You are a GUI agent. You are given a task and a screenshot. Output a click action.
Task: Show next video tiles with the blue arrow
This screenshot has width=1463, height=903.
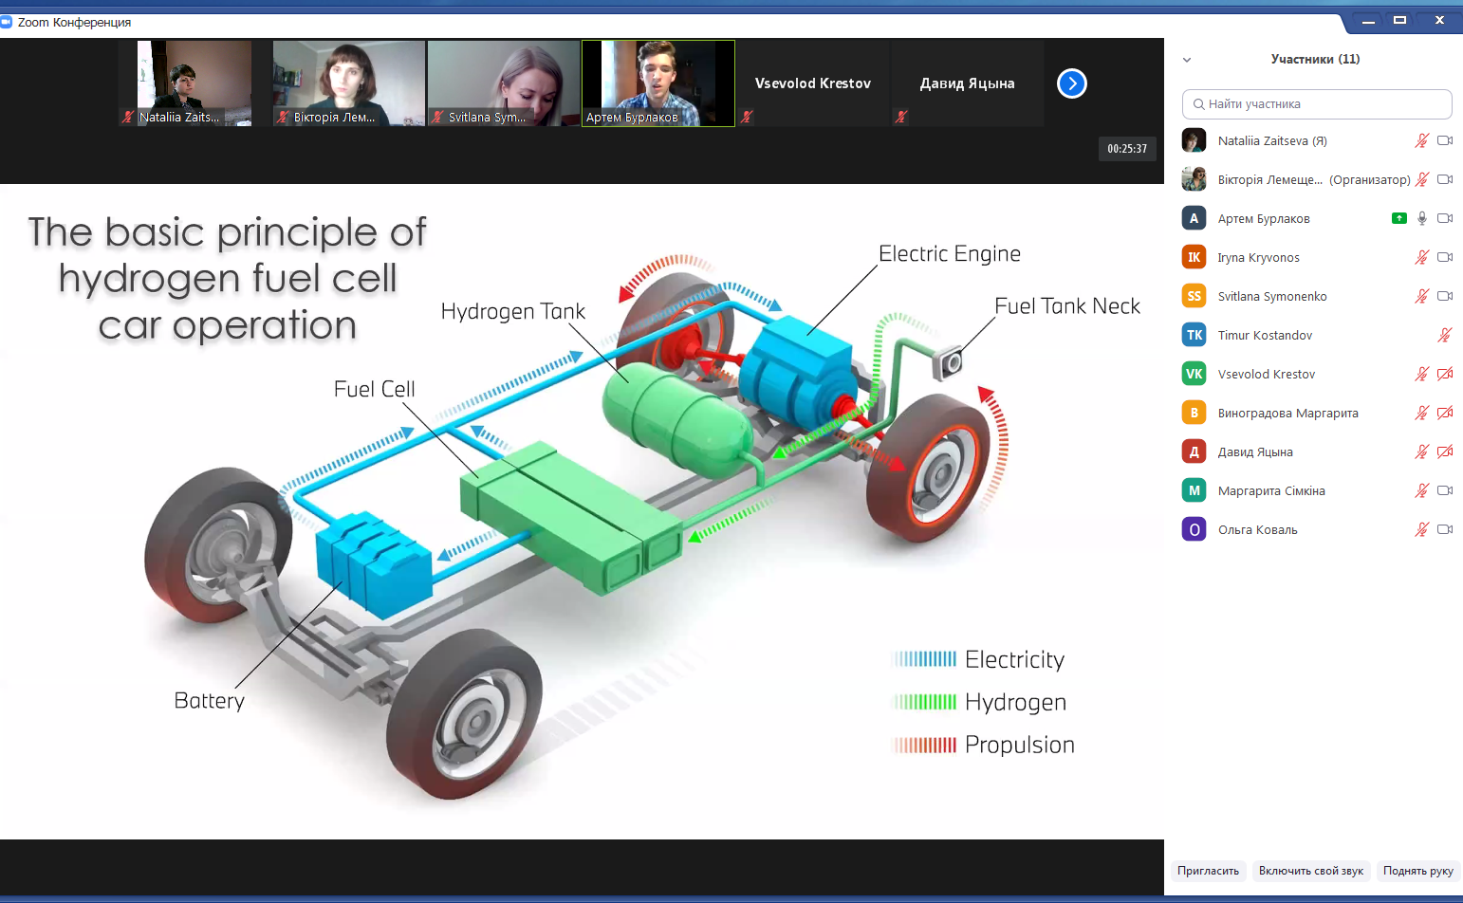pos(1072,83)
